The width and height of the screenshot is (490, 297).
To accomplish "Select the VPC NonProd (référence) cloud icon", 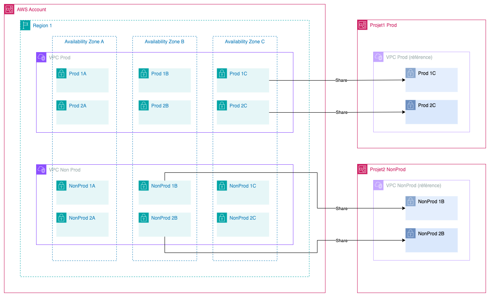I will point(378,185).
